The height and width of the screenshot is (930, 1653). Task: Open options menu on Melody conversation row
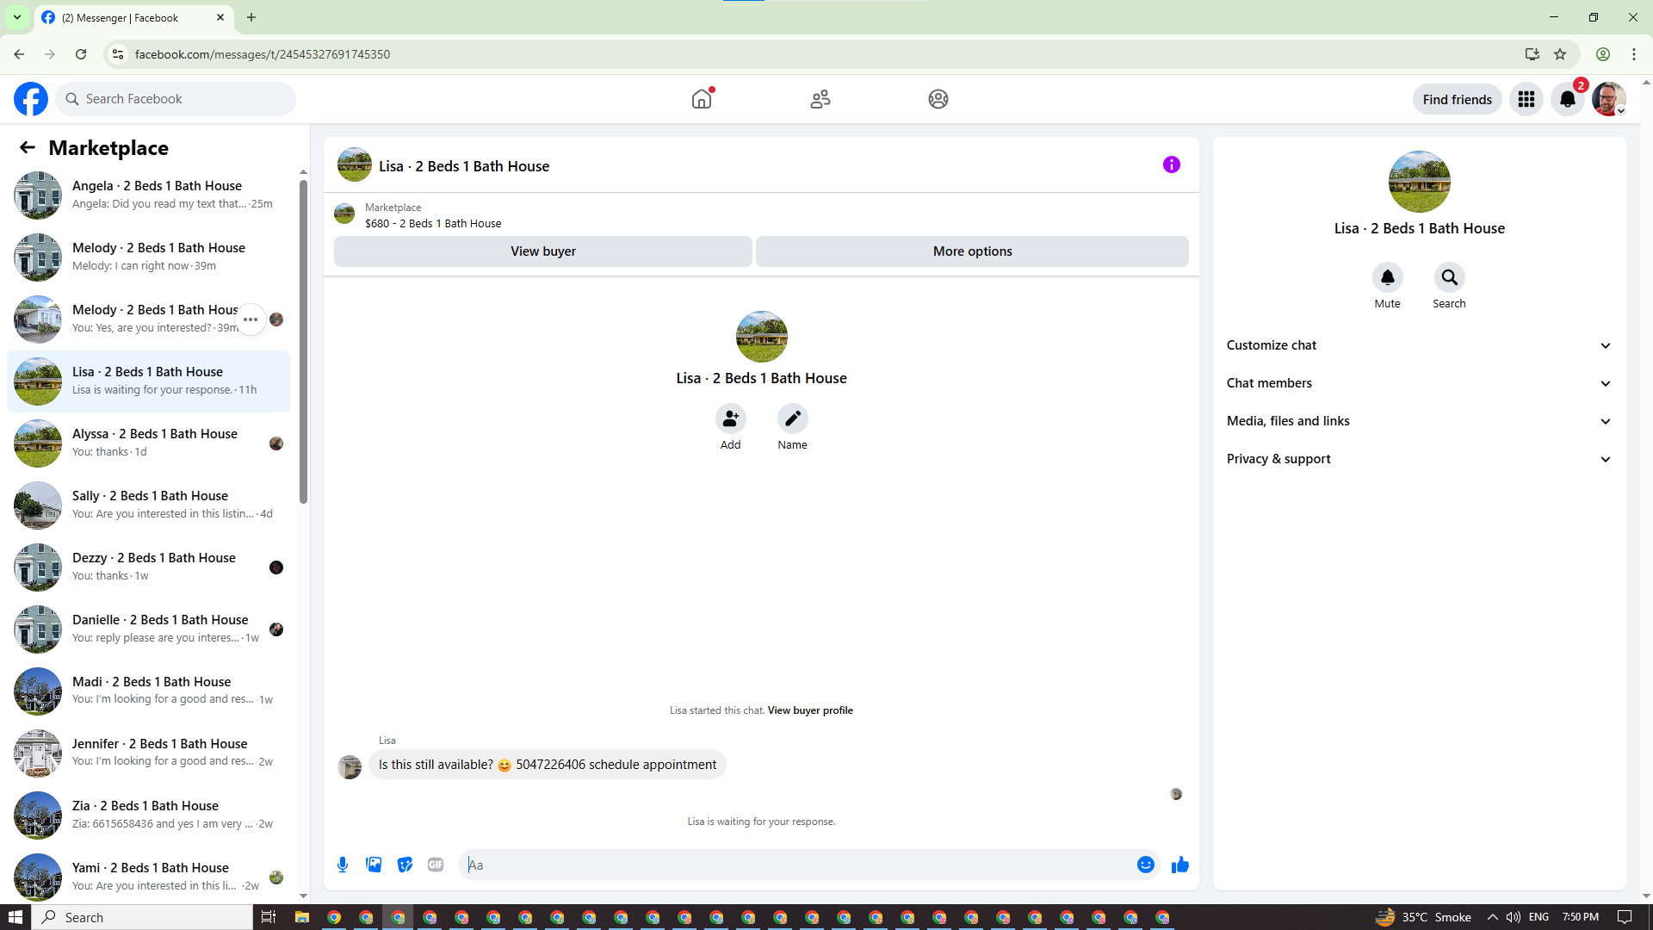tap(251, 319)
